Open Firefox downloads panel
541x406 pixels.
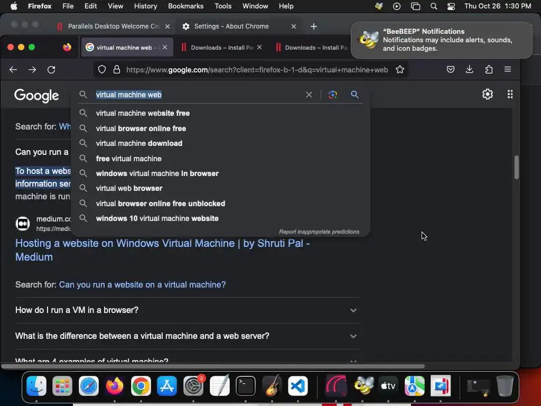(x=469, y=69)
